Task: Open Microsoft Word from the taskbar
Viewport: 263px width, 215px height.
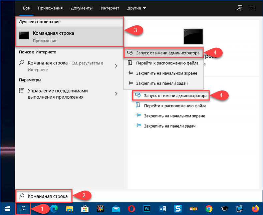Action: click(162, 209)
